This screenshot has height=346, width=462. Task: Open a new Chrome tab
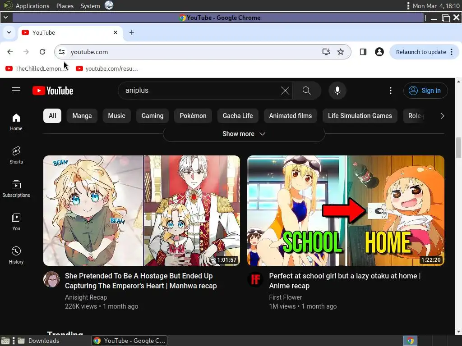coord(132,32)
